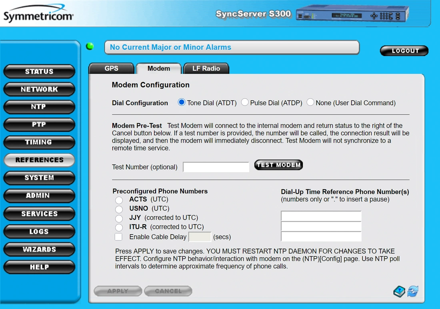Choose the USNO (UTC) preconfigured number
The height and width of the screenshot is (309, 440).
[119, 209]
